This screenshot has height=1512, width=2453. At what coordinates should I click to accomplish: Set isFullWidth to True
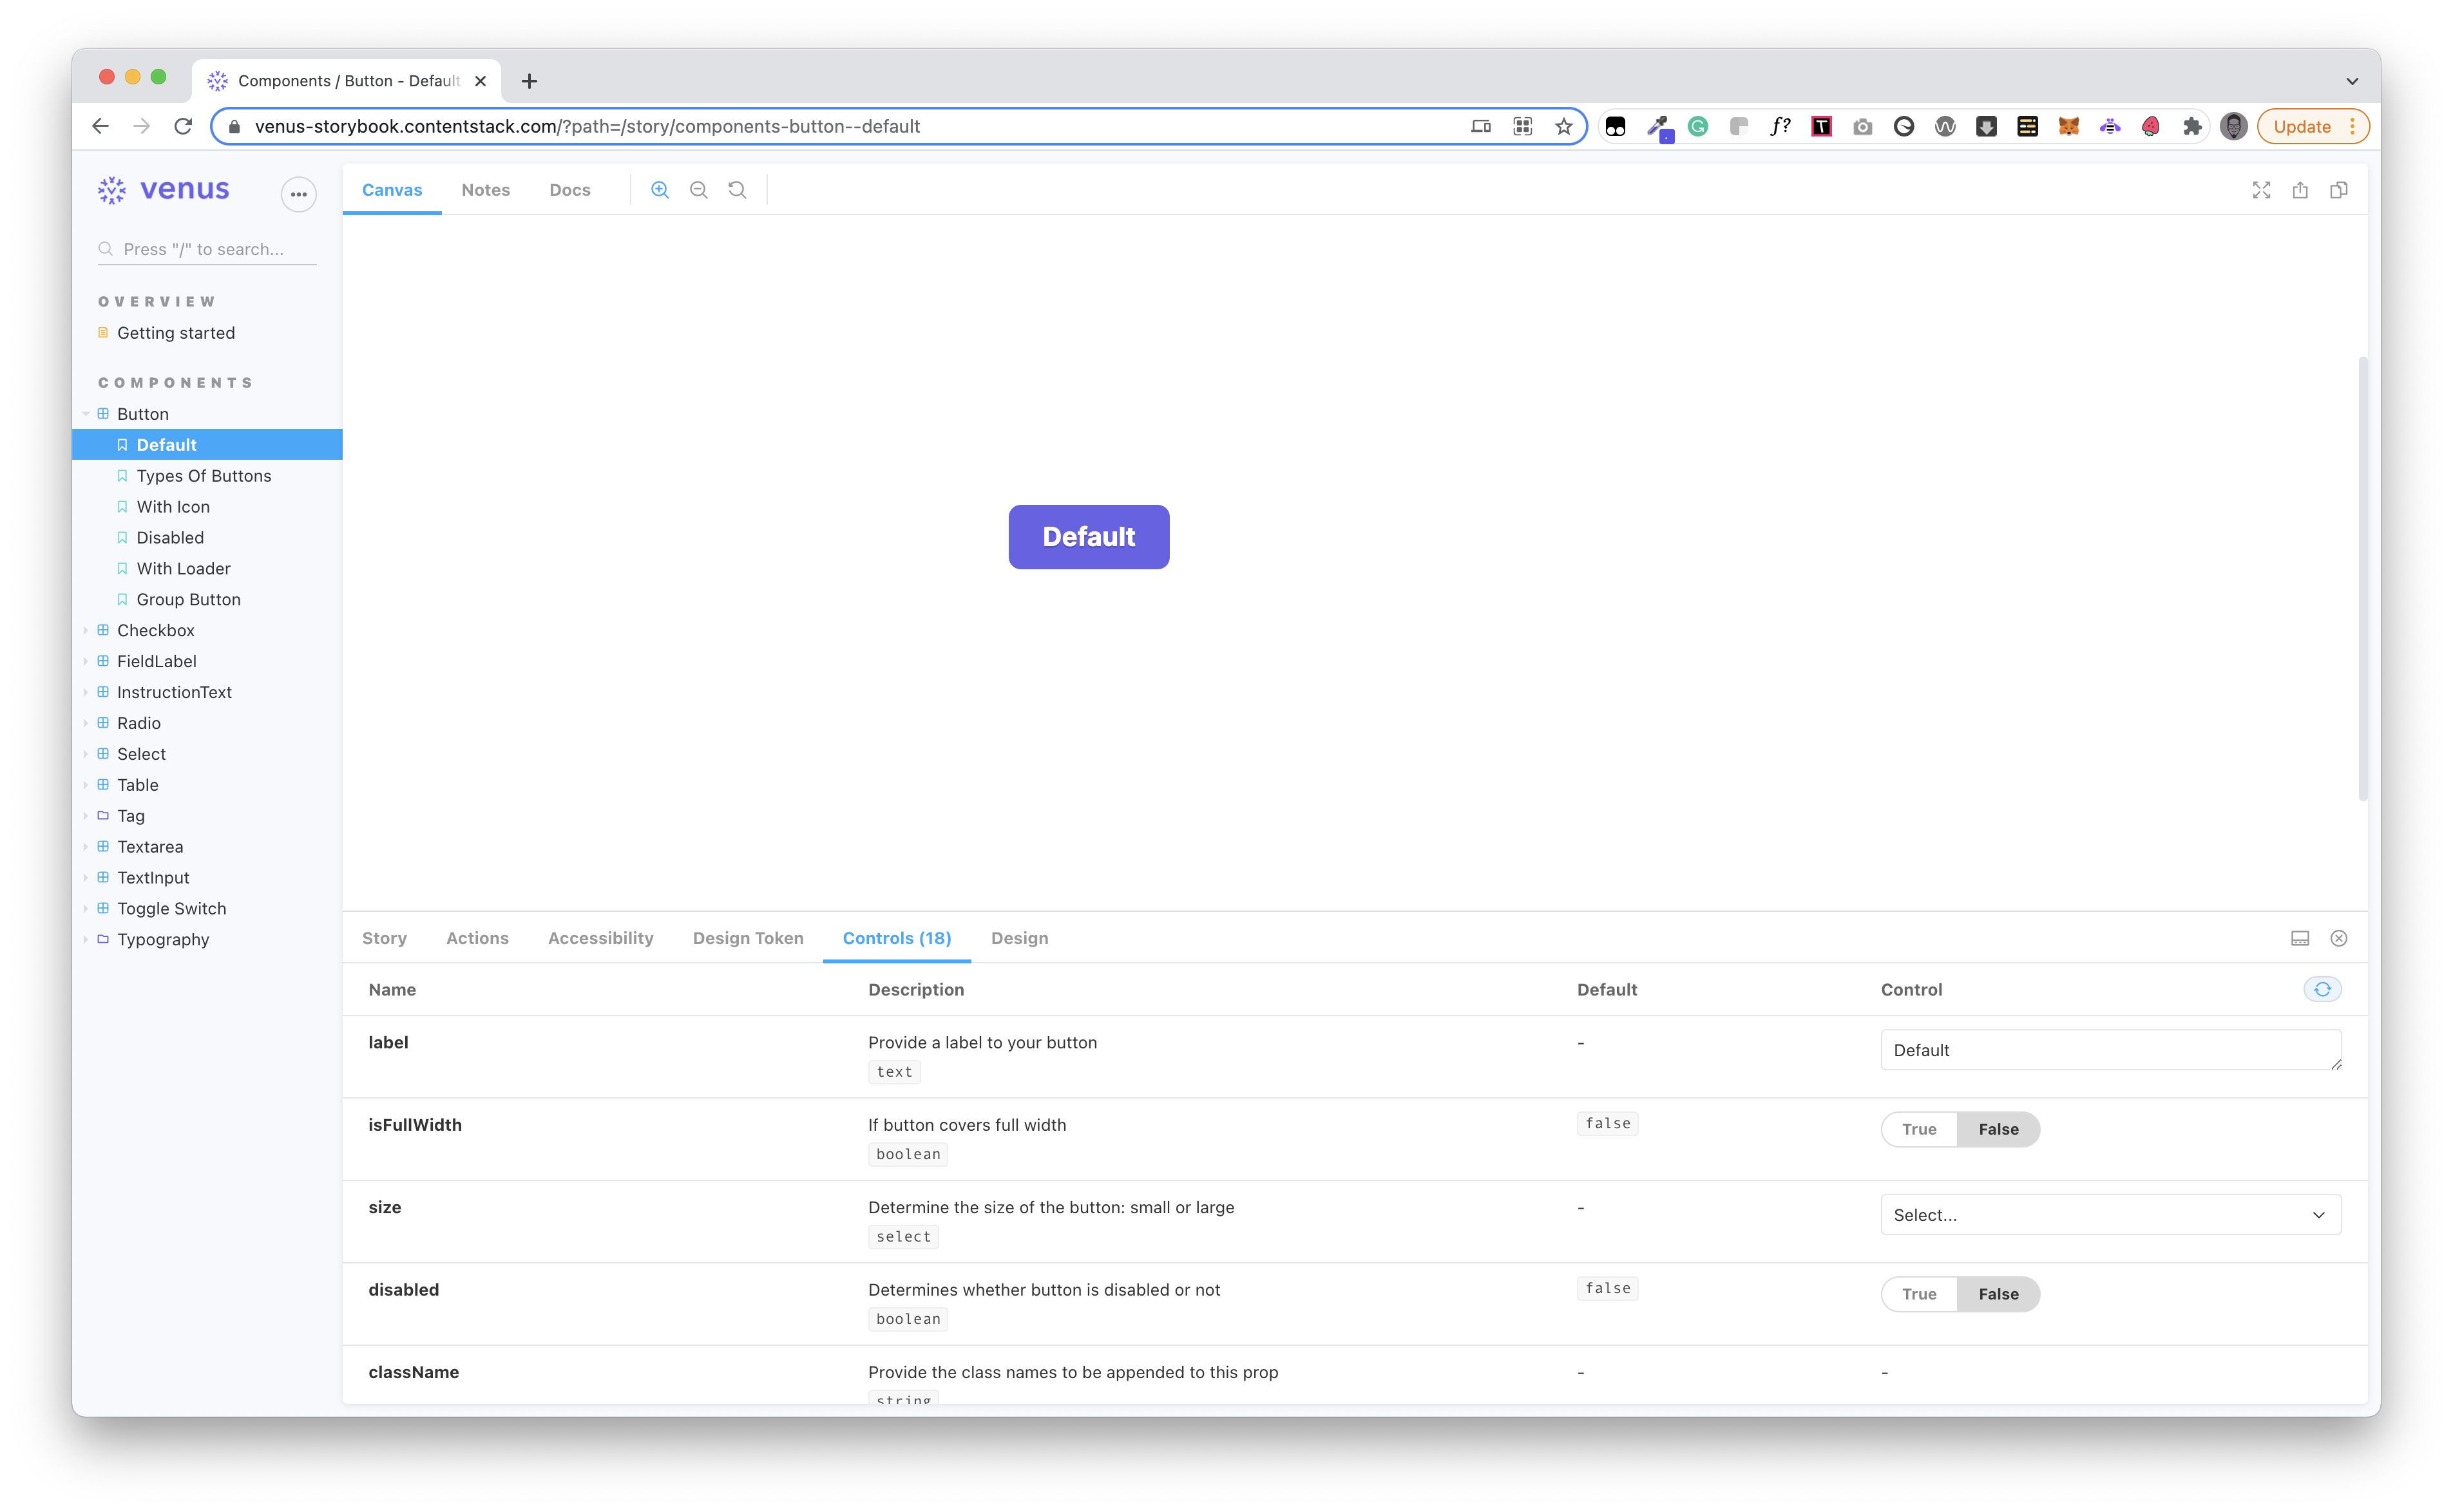pos(1919,1129)
